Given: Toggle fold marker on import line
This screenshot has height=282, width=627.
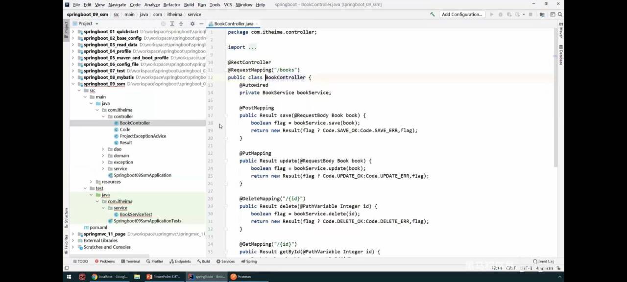Looking at the screenshot, I should pyautogui.click(x=226, y=47).
